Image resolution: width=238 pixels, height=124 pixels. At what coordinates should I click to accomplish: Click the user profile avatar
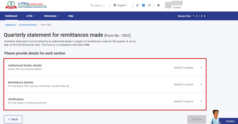coord(168,5)
